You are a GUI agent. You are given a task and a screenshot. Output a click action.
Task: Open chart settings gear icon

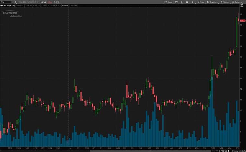[x=187, y=2]
